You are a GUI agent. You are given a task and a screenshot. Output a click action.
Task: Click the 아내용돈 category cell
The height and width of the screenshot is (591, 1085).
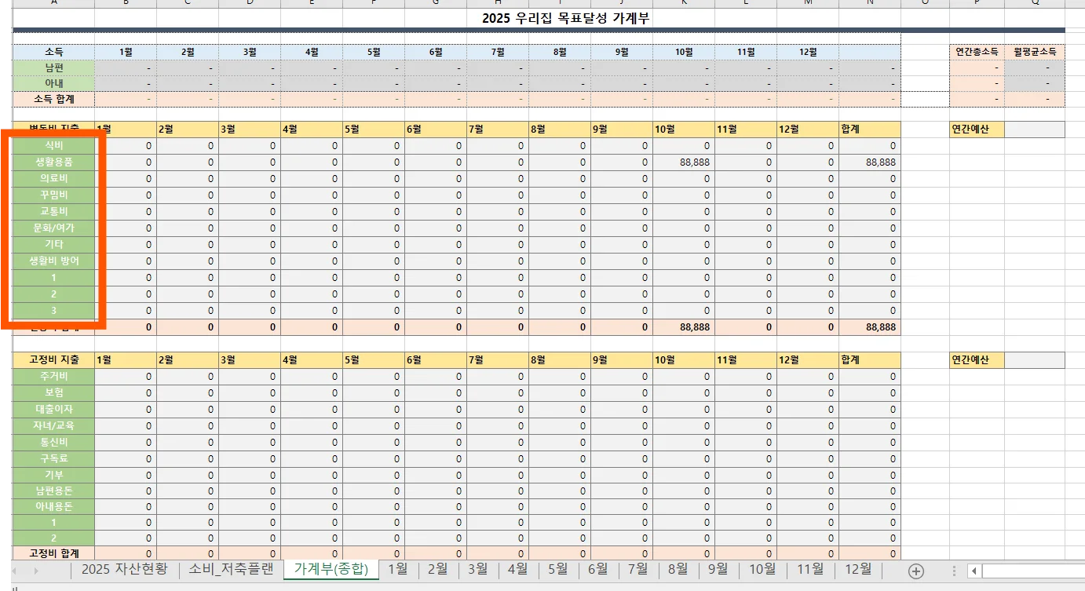click(53, 506)
